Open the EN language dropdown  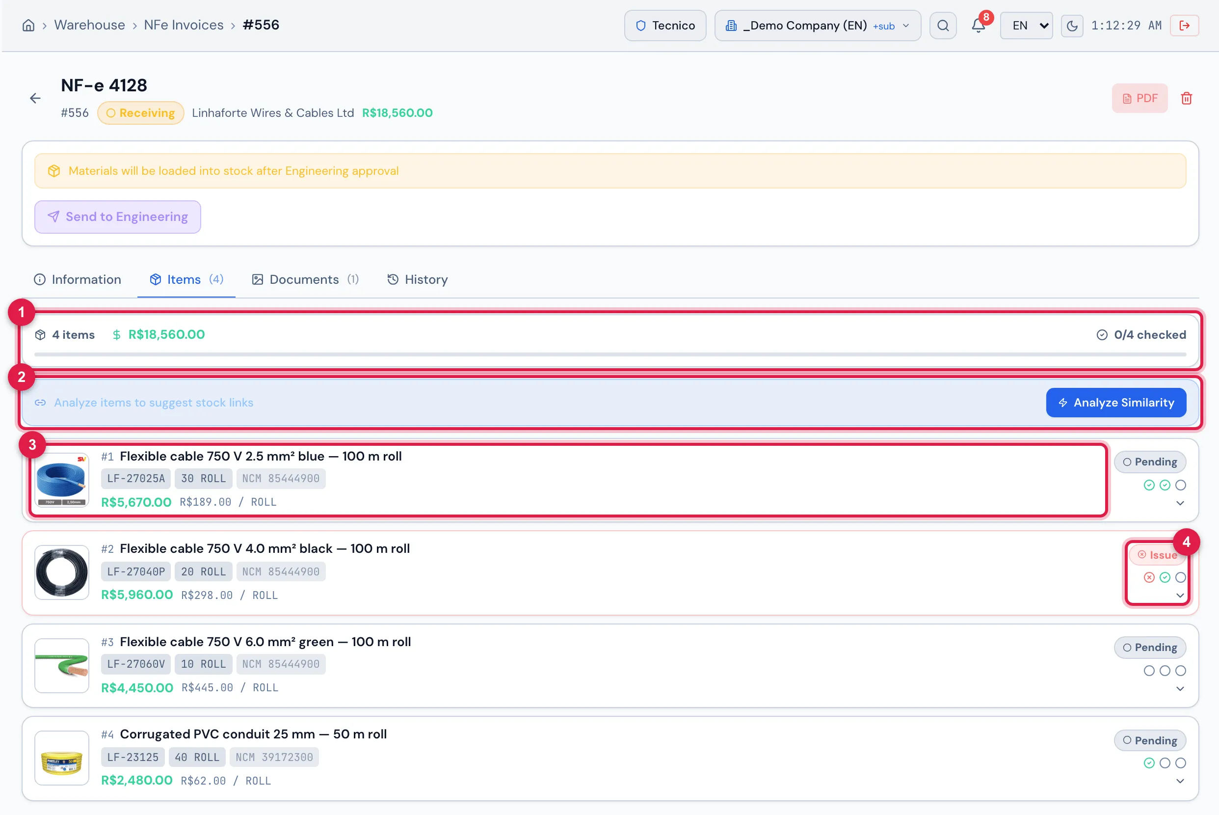coord(1026,26)
